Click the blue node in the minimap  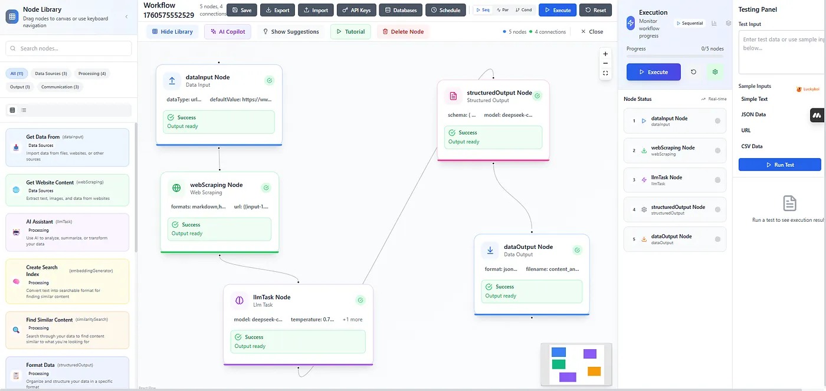pos(558,352)
